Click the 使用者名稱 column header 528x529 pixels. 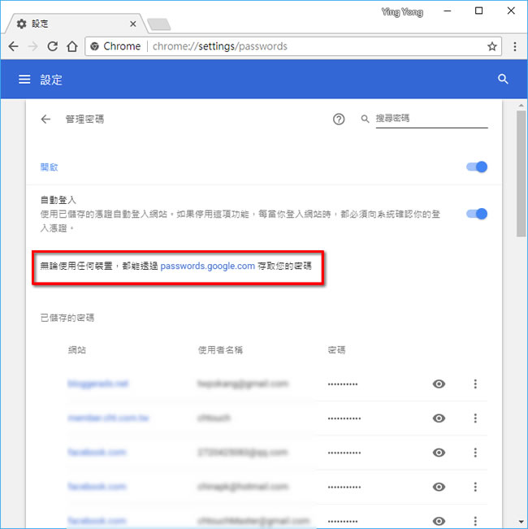220,350
